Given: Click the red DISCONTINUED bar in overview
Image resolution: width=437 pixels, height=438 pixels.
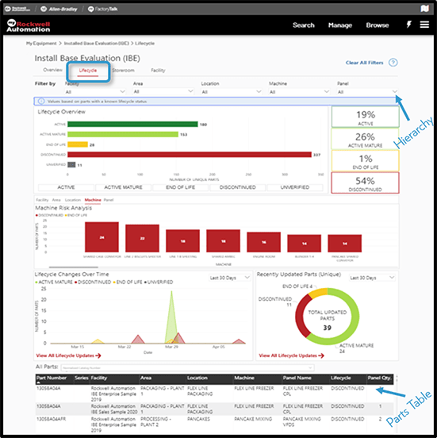Looking at the screenshot, I should (x=190, y=155).
